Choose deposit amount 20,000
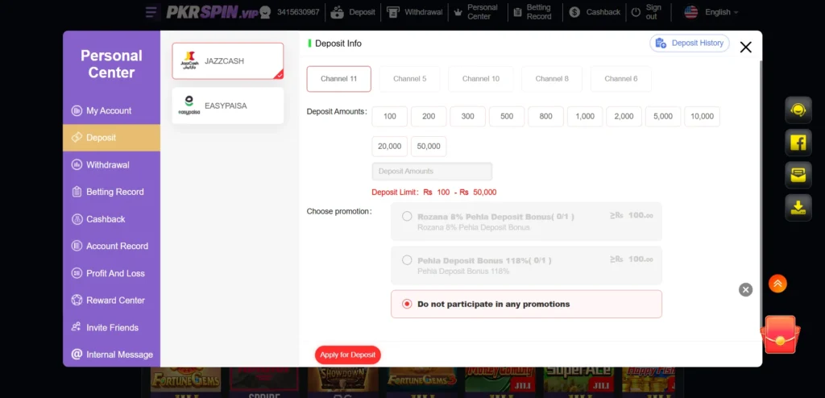This screenshot has height=398, width=825. [x=390, y=147]
